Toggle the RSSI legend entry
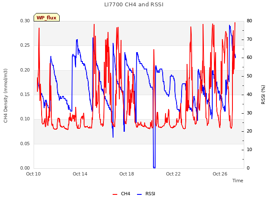 146,194
